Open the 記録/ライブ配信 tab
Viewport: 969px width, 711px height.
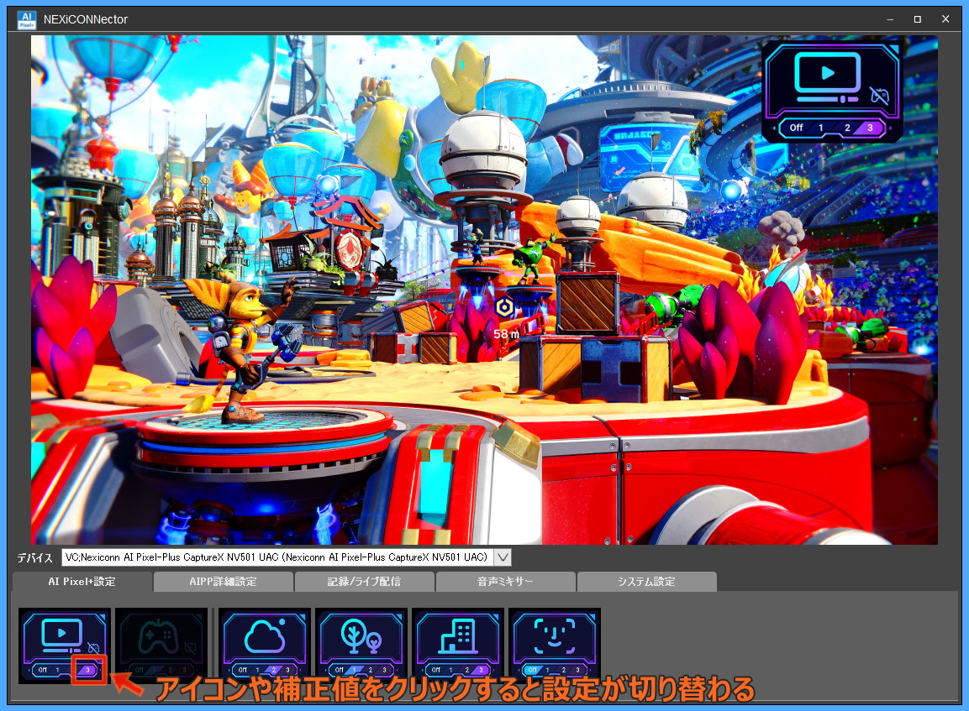364,582
